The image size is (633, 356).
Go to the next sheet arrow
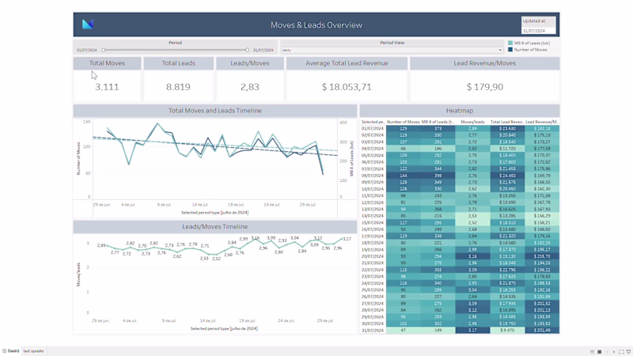click(614, 352)
